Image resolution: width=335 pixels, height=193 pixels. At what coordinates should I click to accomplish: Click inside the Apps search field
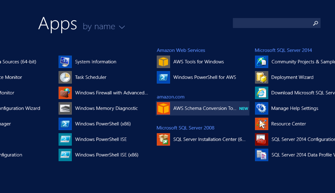(x=276, y=23)
